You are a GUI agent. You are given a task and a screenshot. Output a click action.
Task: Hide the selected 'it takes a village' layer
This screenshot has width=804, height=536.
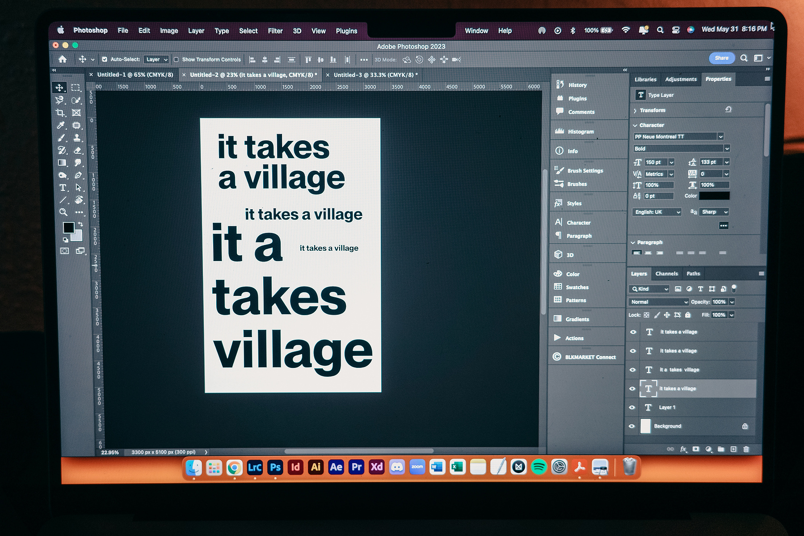[632, 388]
